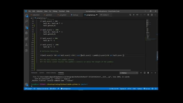The height and width of the screenshot is (103, 183).
Task: Create a new terminal with plus icon
Action: point(141,73)
